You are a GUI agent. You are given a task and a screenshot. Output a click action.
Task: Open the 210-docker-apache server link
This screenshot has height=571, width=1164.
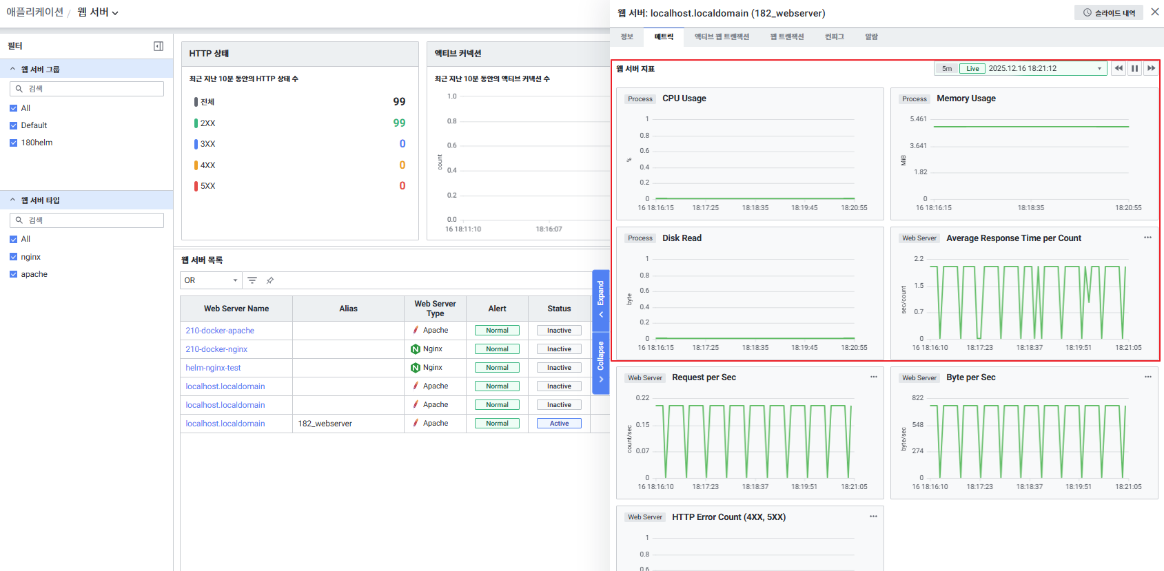point(220,331)
